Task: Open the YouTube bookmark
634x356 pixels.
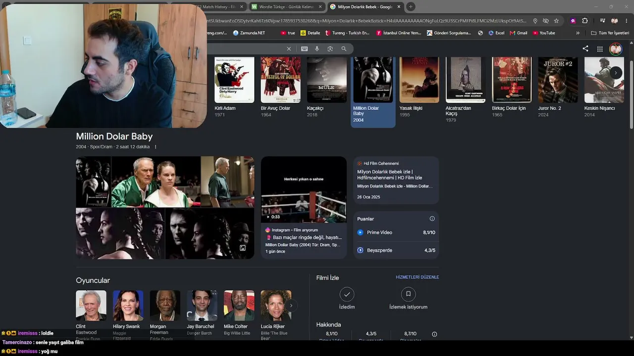Action: (544, 33)
